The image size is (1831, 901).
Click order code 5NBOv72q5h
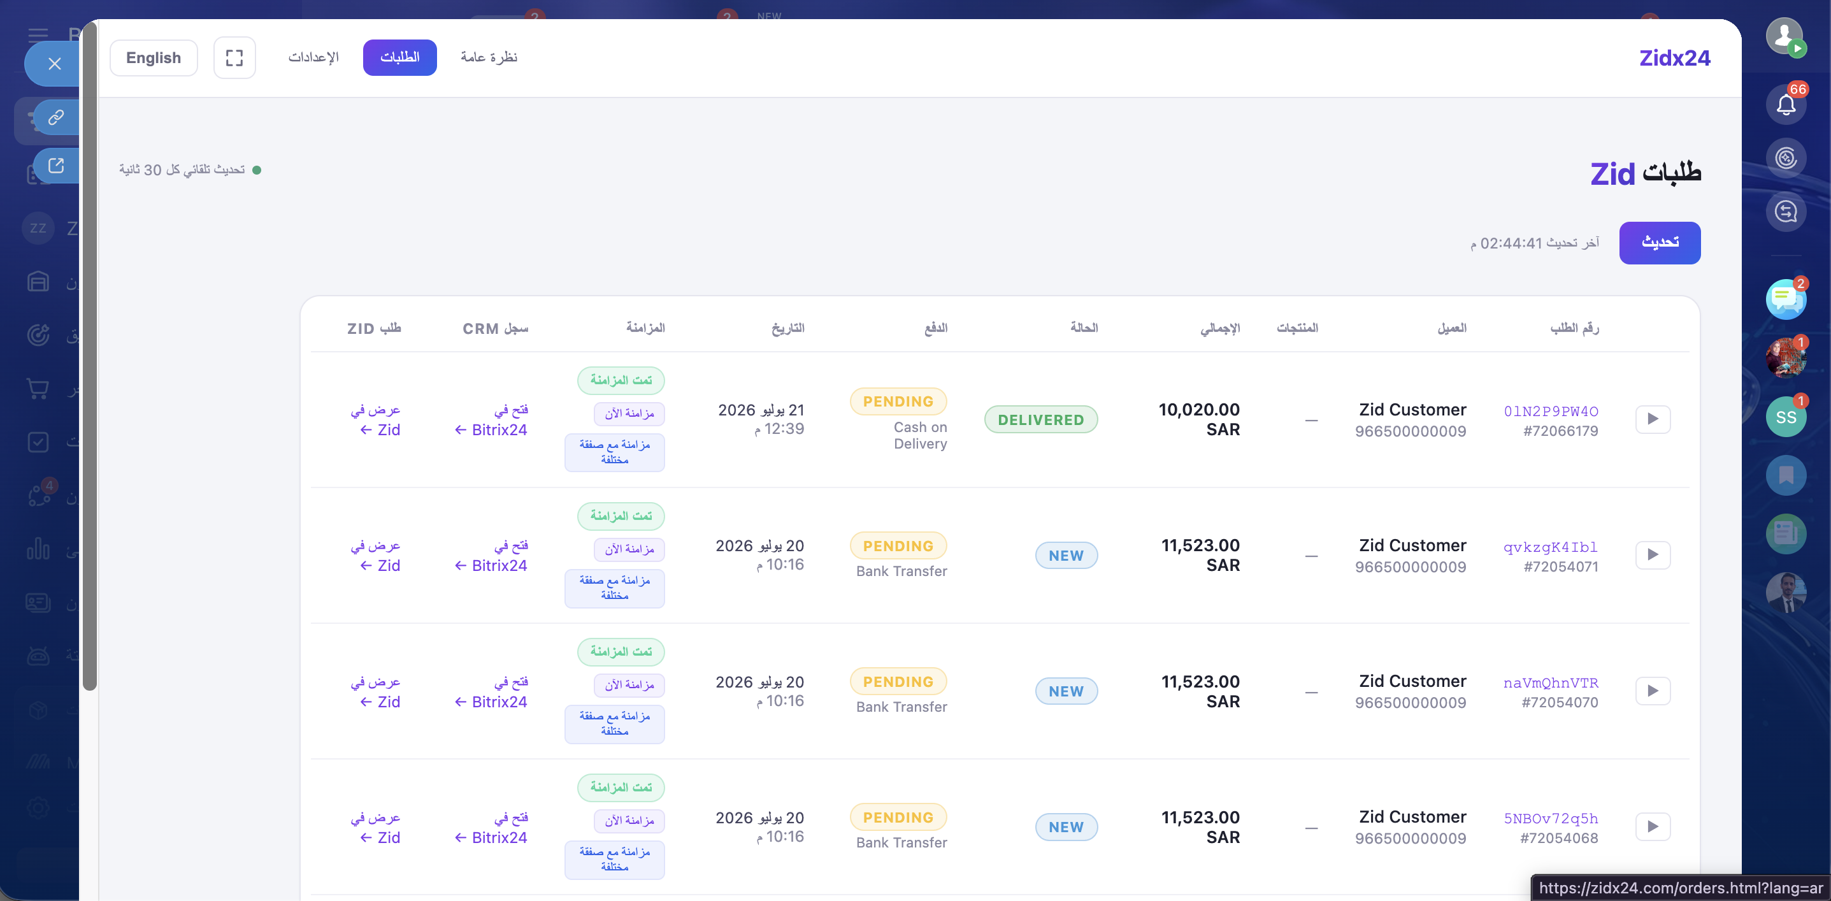click(x=1551, y=819)
